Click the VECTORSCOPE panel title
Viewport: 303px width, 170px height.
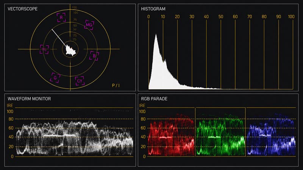[x=23, y=9]
